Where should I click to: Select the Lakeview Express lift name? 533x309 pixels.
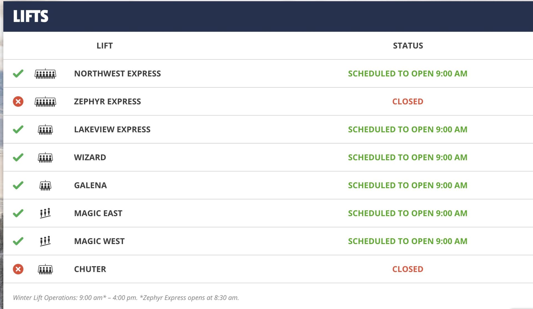112,129
